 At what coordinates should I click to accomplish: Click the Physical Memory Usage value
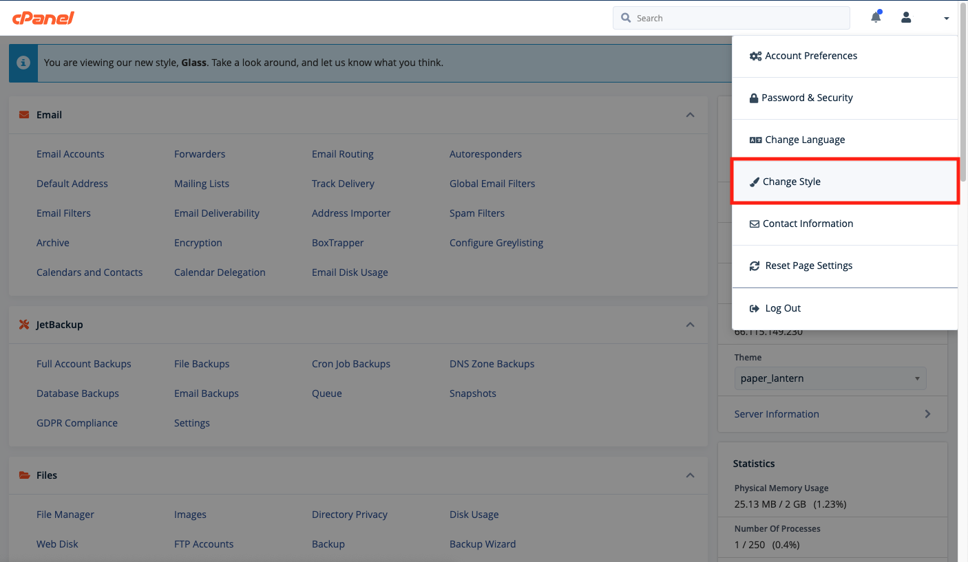point(790,504)
